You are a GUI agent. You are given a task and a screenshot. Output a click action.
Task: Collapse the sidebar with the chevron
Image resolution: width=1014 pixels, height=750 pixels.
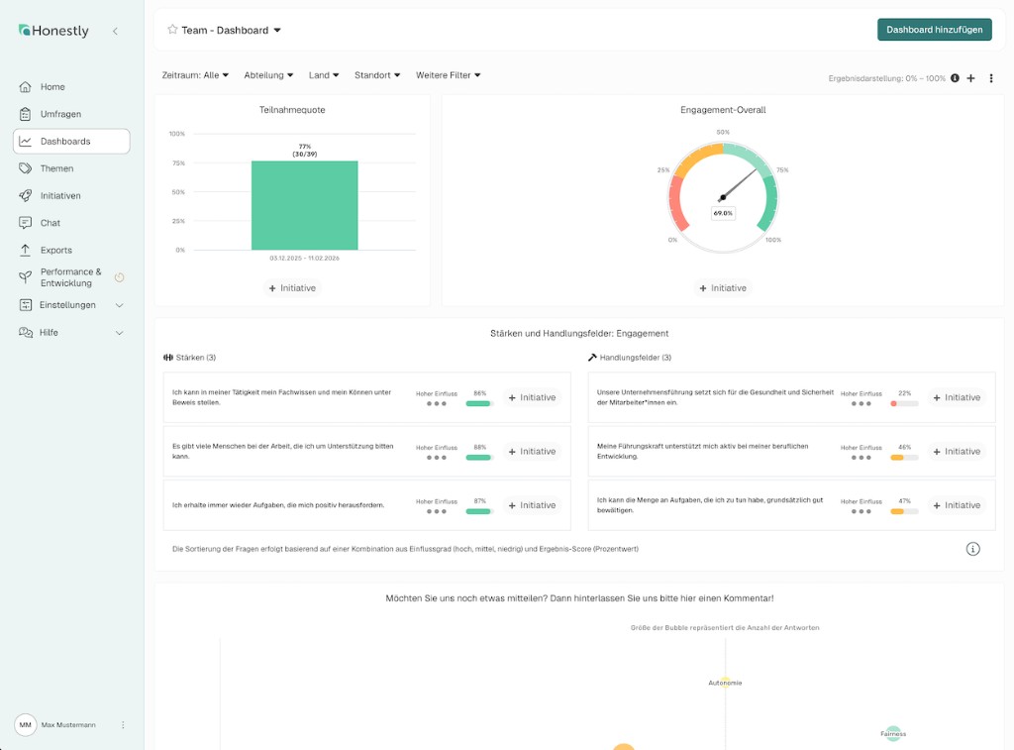[116, 30]
